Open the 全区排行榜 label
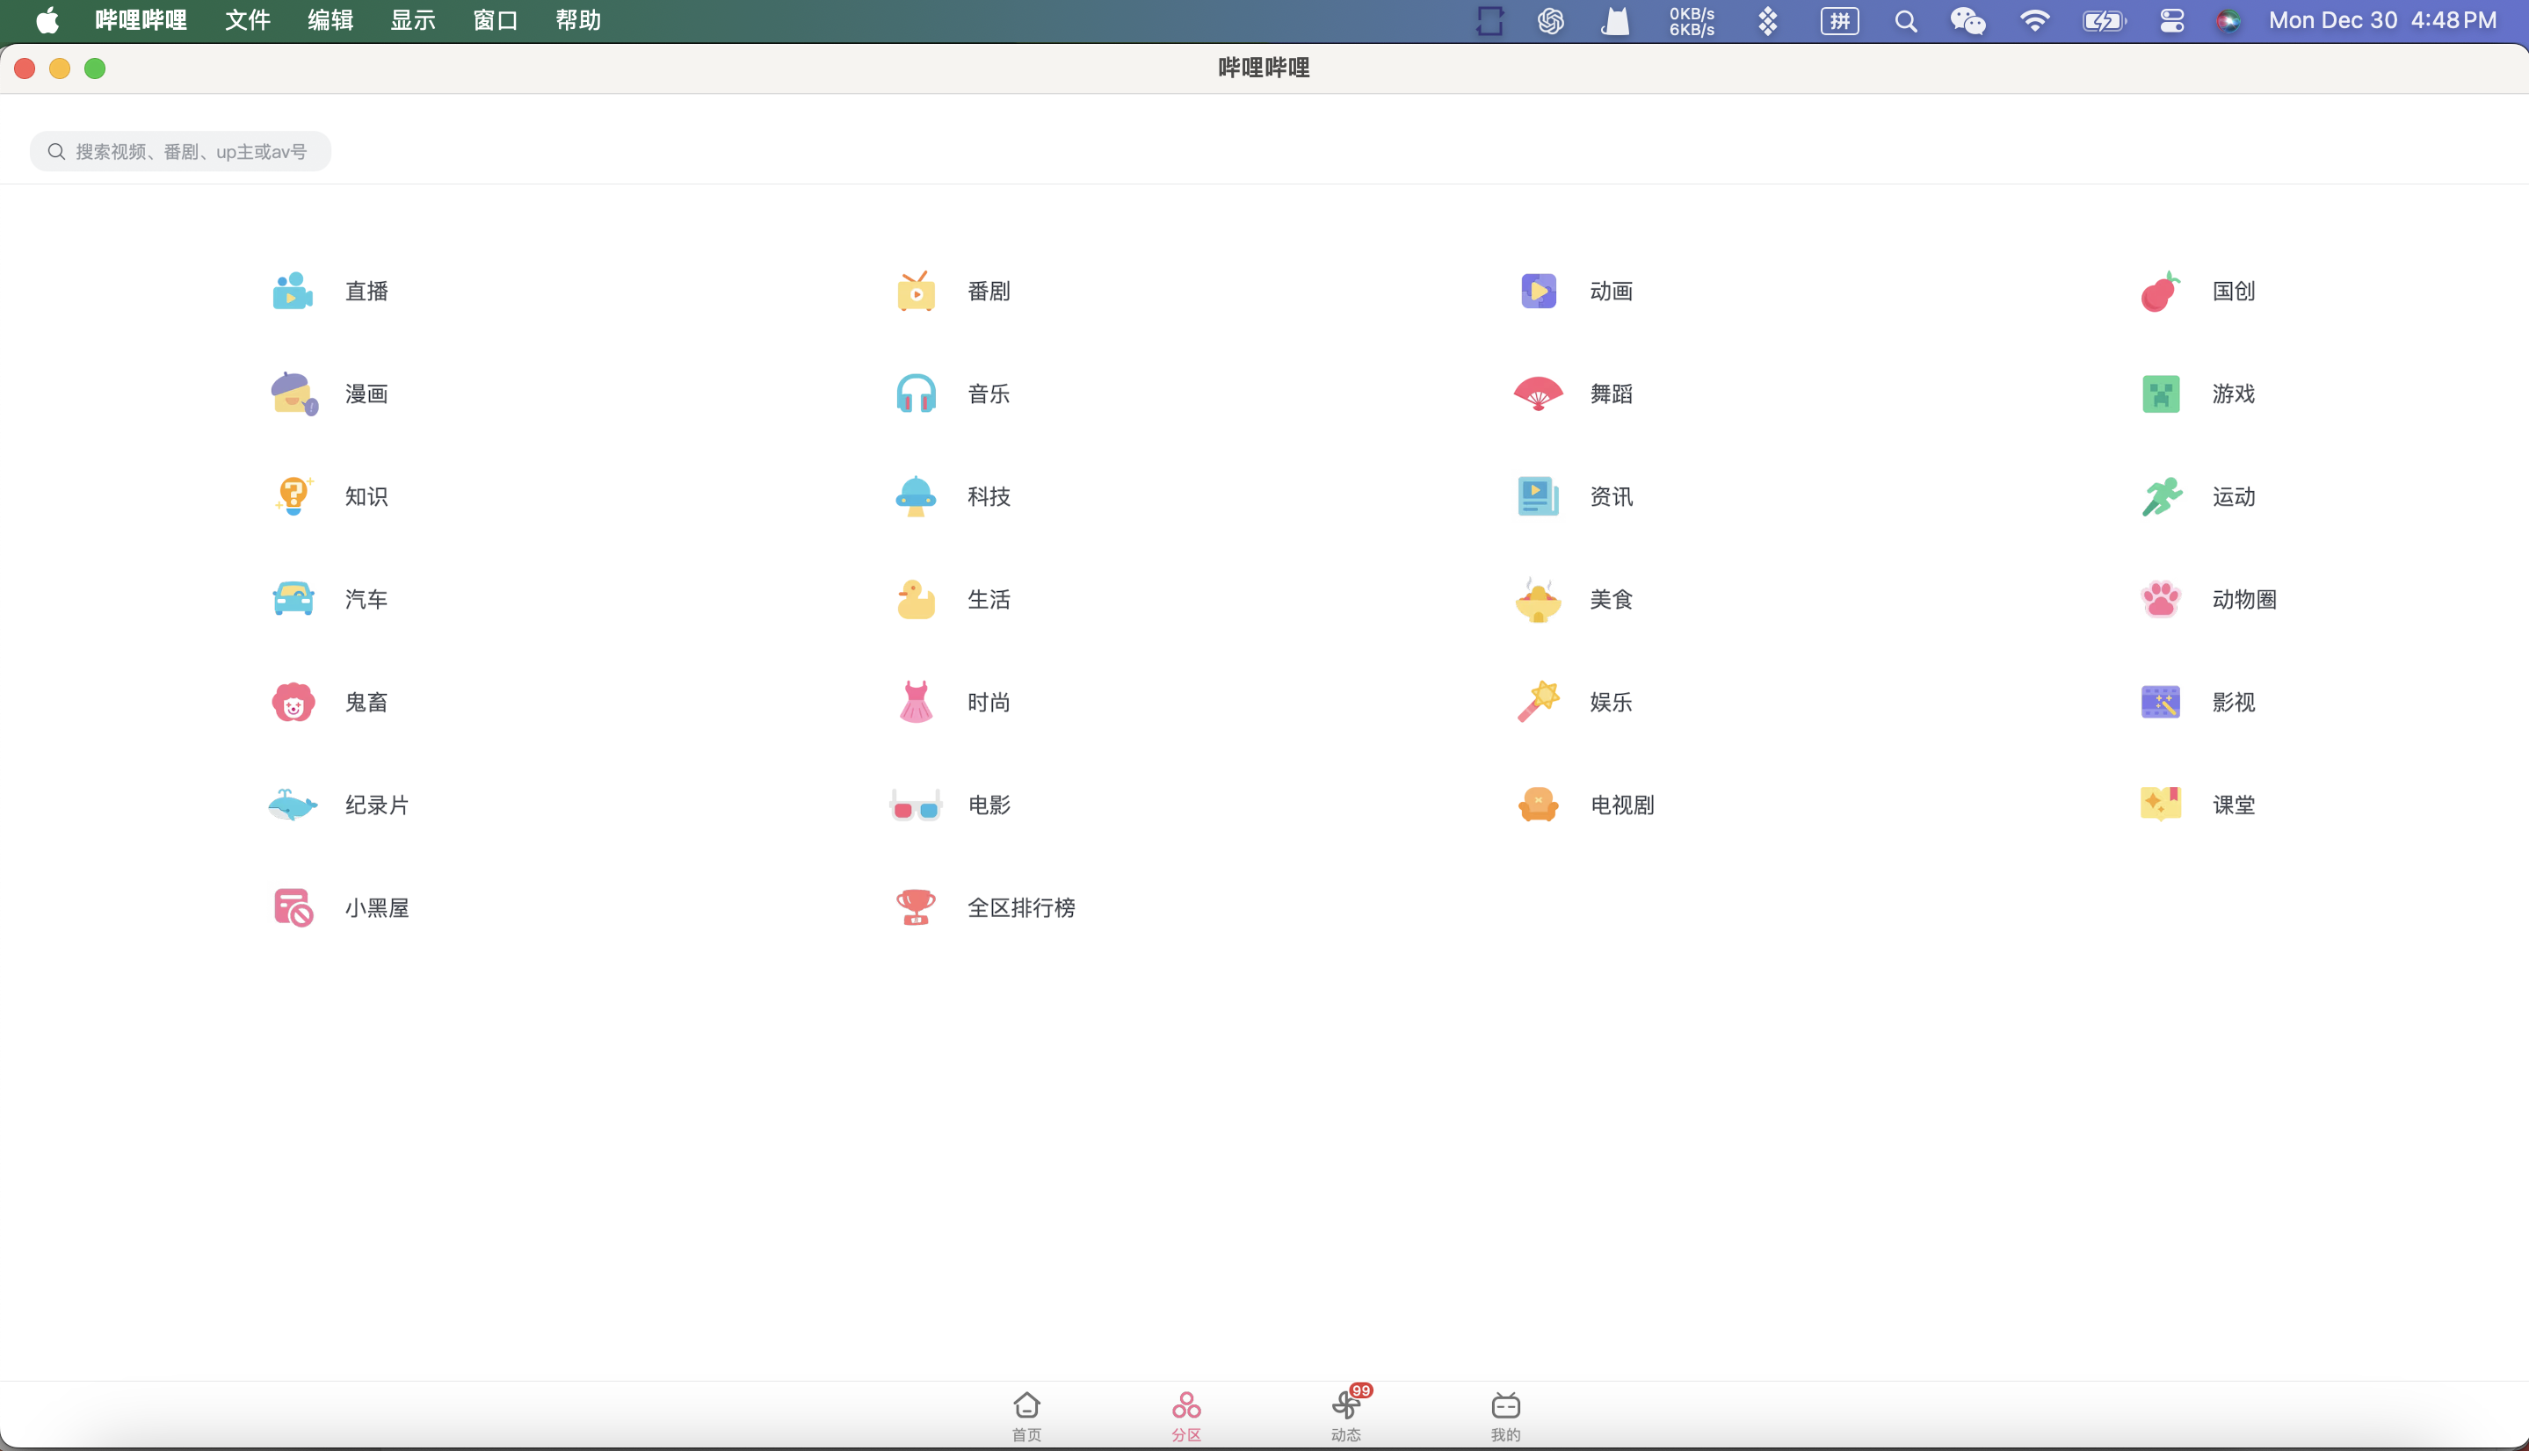 click(x=1021, y=908)
